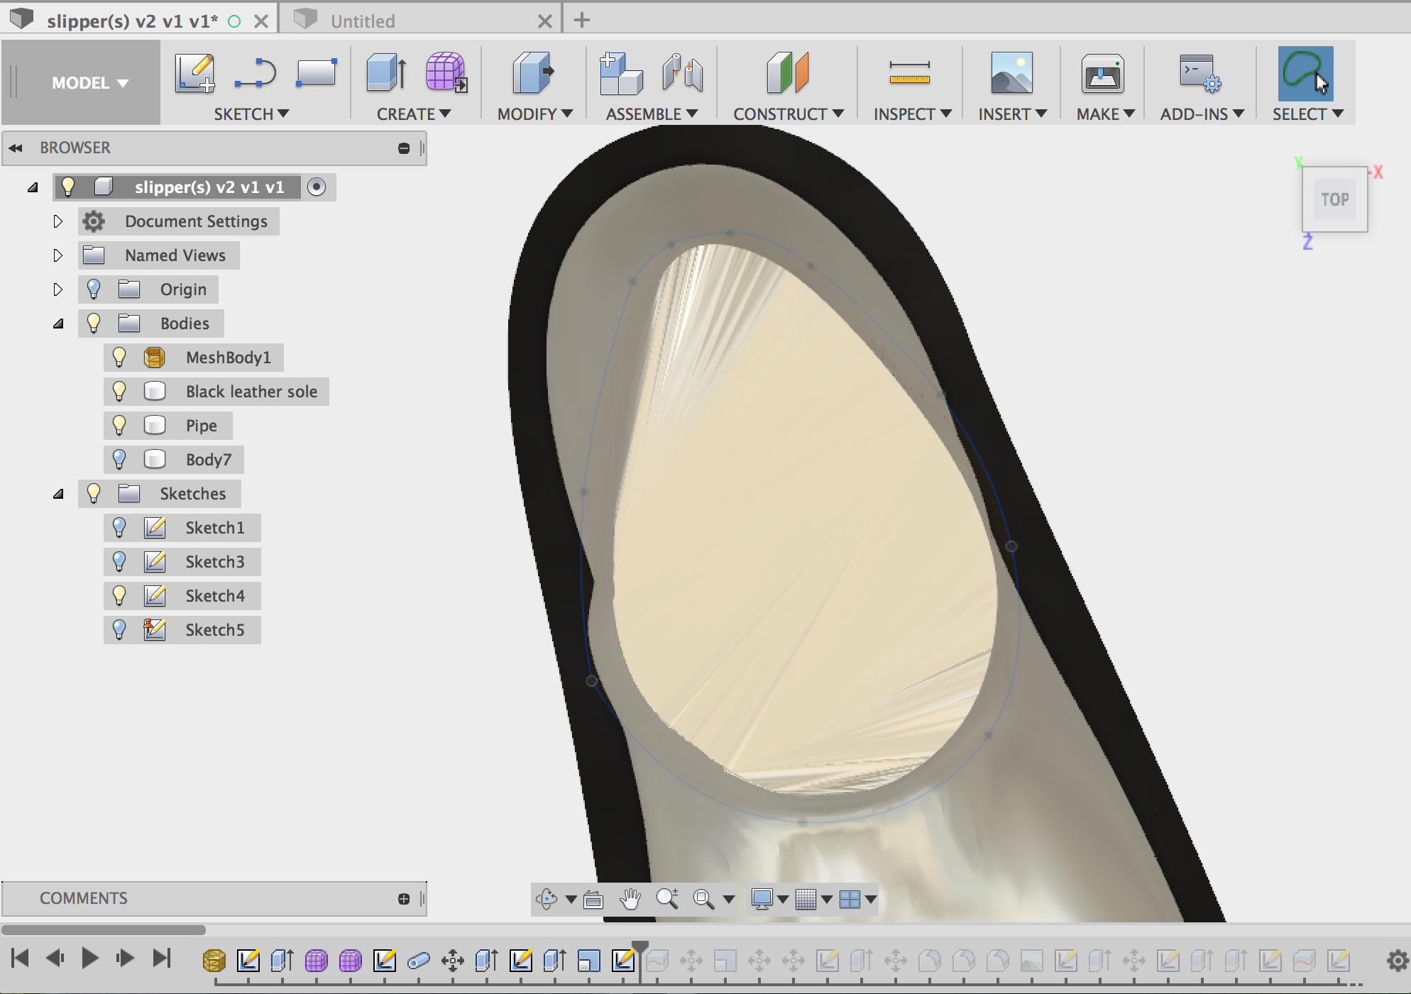This screenshot has height=994, width=1411.
Task: Open timeline settings gear icon
Action: 1398,961
